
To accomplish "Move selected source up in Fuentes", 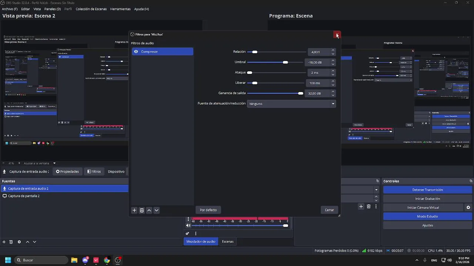I will 27,242.
